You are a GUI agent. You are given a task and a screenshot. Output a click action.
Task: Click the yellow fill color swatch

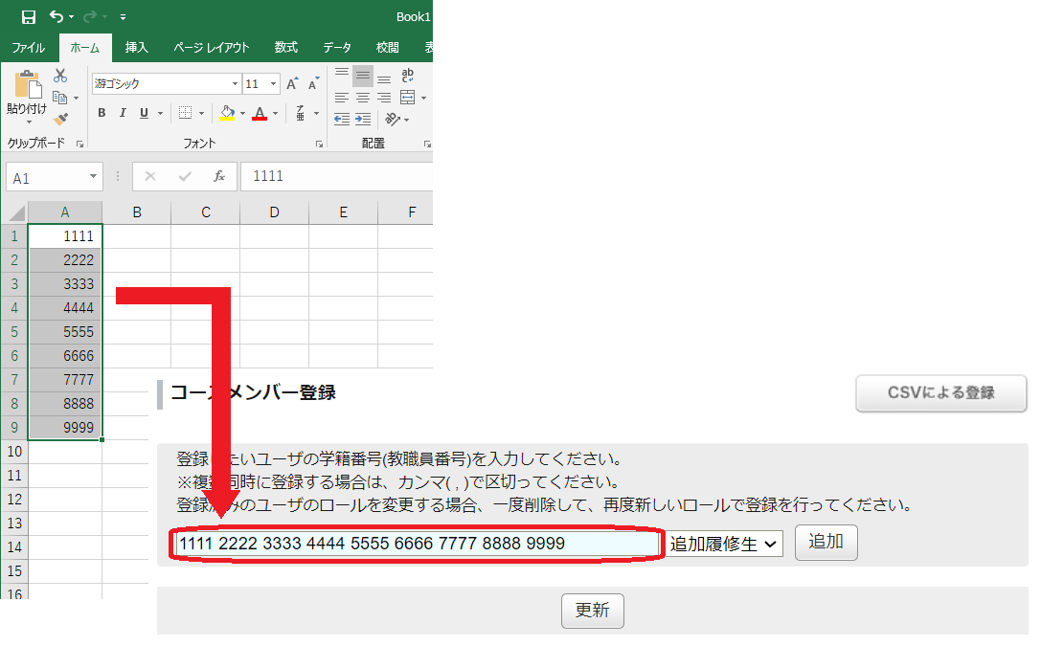click(x=227, y=113)
